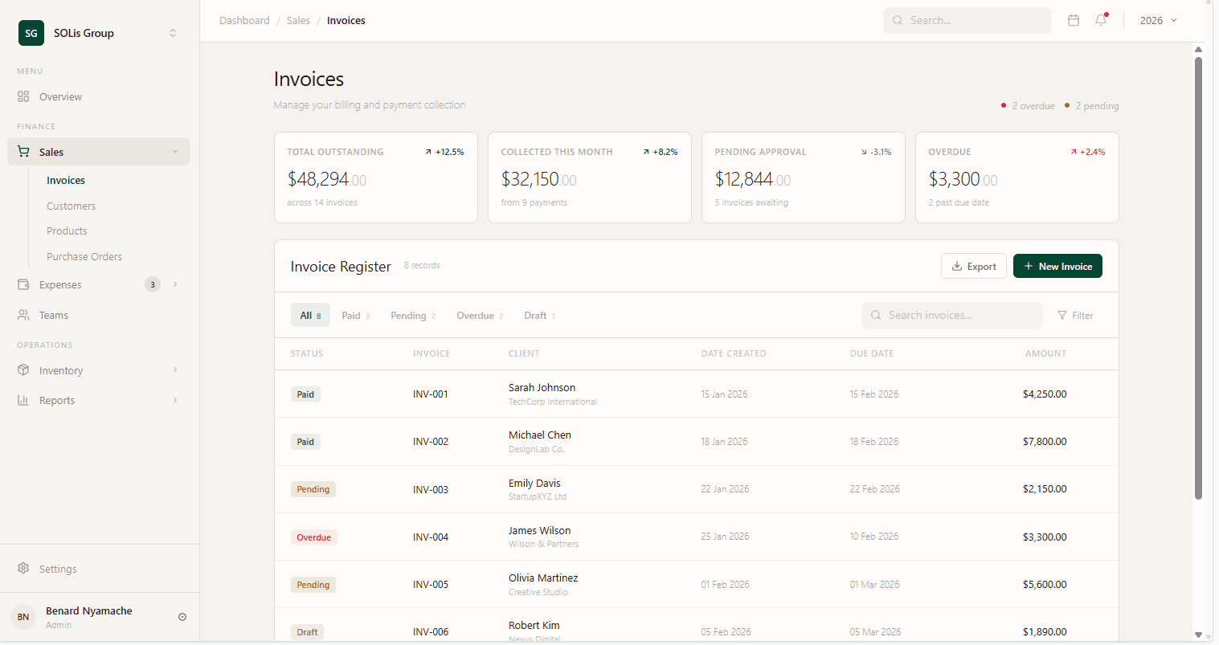
Task: Click the SOLis Group organization switcher
Action: [x=96, y=33]
